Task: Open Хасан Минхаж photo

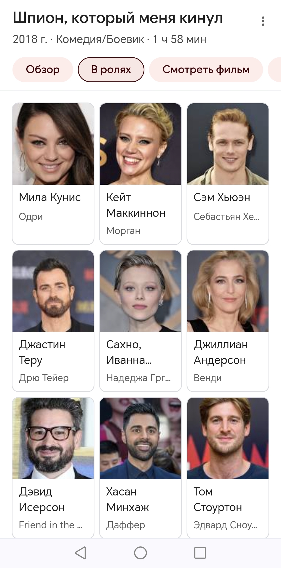Action: [140, 438]
